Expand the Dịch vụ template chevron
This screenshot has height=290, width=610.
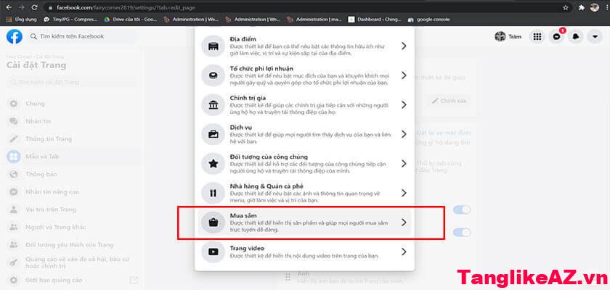[x=404, y=133]
